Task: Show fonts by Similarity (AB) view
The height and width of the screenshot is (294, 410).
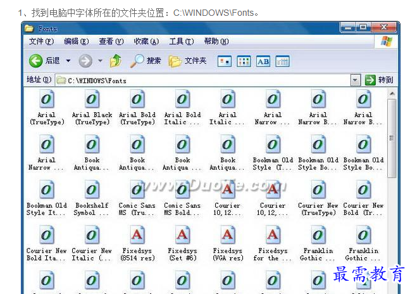Action: (x=263, y=61)
